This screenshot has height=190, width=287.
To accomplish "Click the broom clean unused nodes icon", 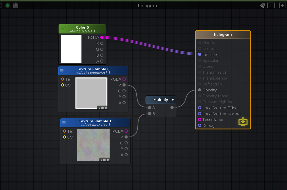I will click(263, 5).
